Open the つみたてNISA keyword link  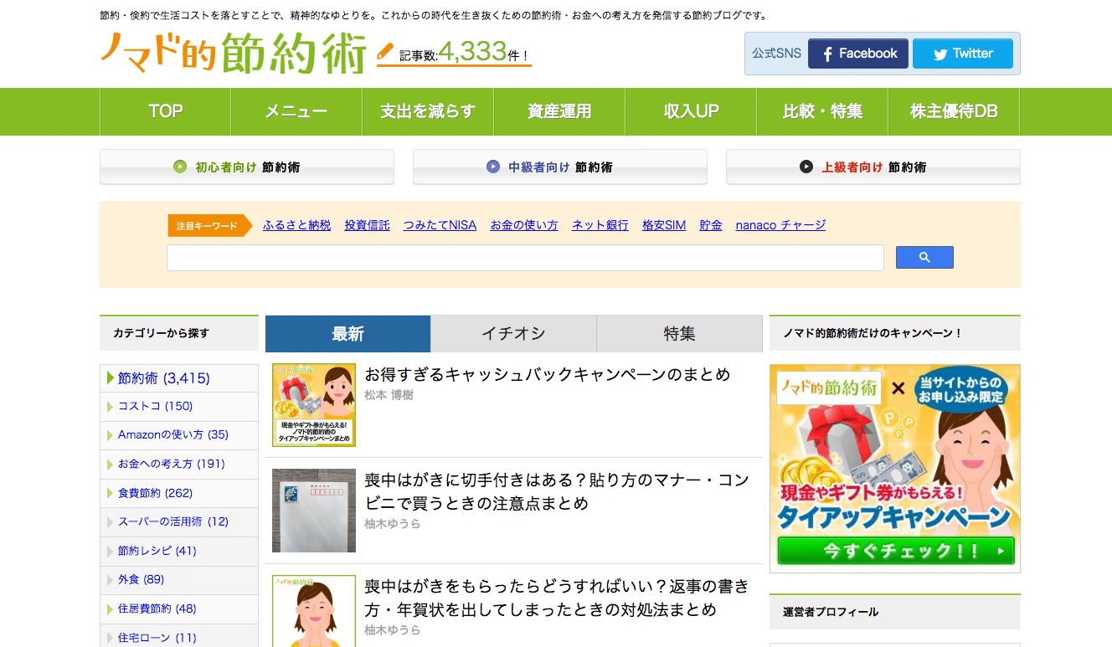pos(440,225)
